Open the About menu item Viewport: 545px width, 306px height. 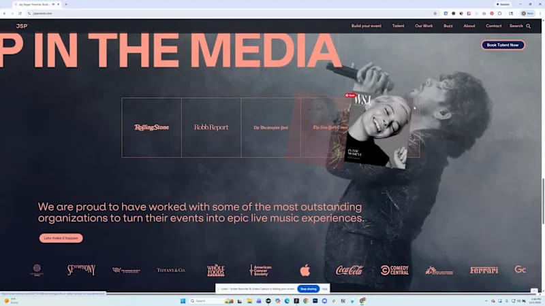(x=469, y=26)
